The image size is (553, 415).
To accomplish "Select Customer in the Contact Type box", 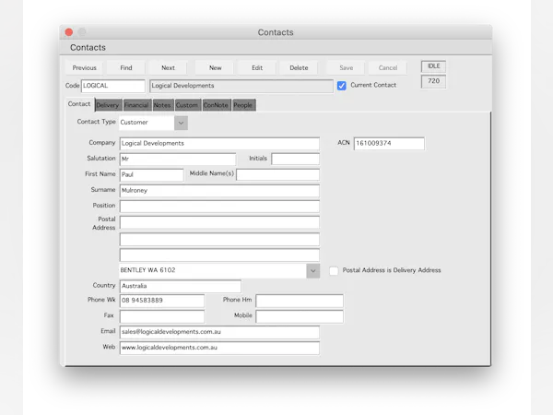I will coord(147,123).
